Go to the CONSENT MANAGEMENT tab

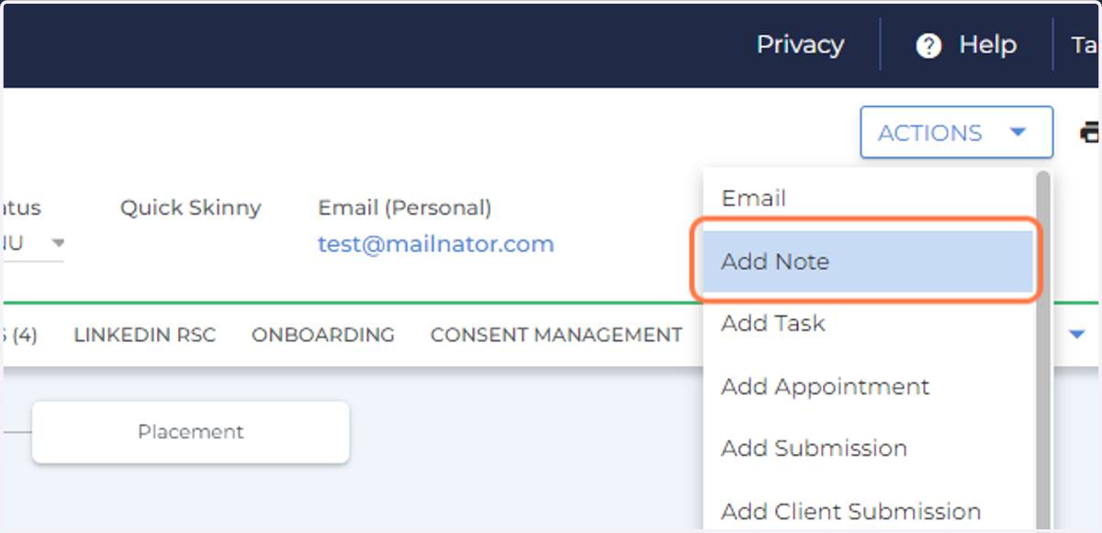click(557, 335)
